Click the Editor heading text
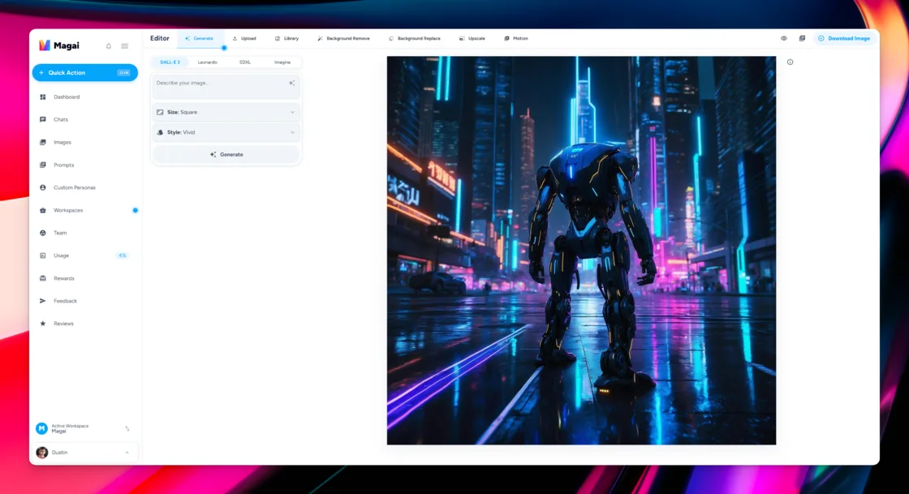This screenshot has width=909, height=494. click(159, 38)
